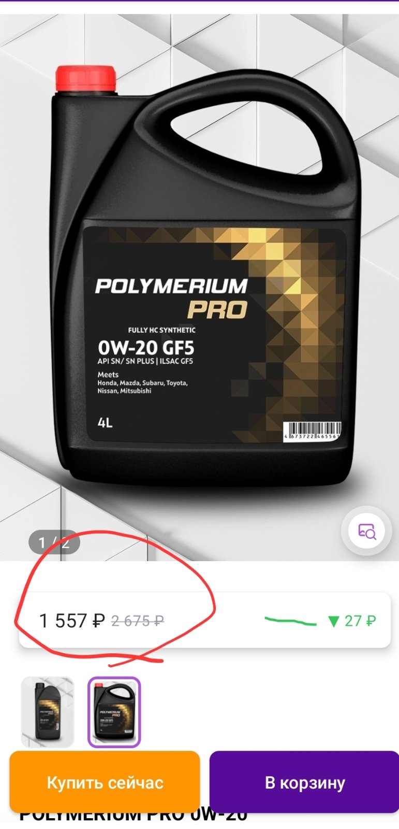Tap the 0W-20 GF5 text on the label
The image size is (399, 829).
145,347
